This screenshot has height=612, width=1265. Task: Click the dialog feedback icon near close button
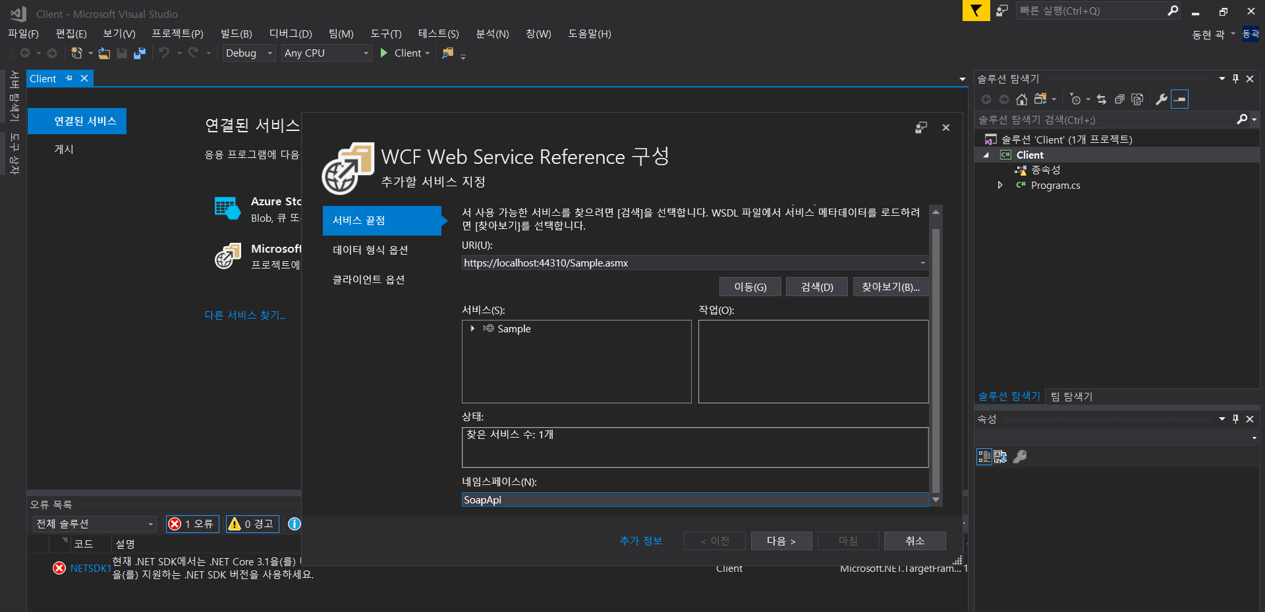coord(921,128)
